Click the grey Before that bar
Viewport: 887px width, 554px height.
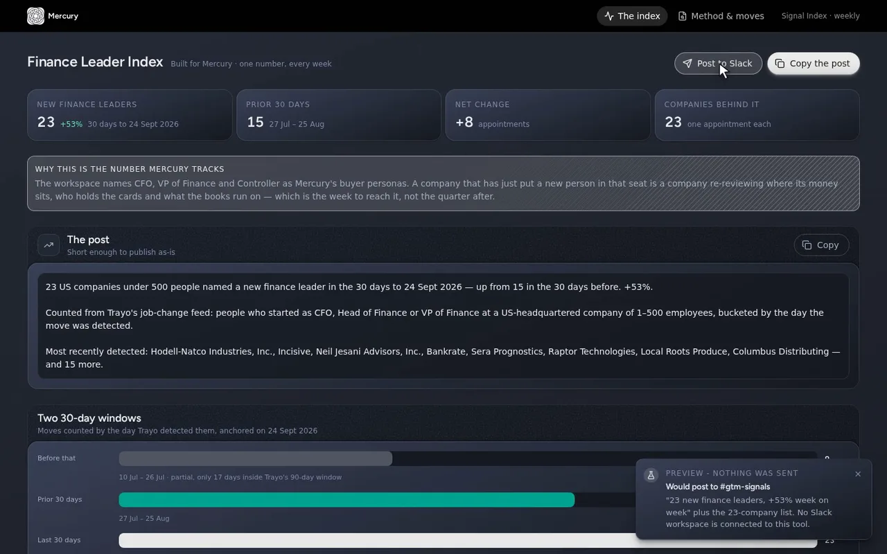point(256,458)
